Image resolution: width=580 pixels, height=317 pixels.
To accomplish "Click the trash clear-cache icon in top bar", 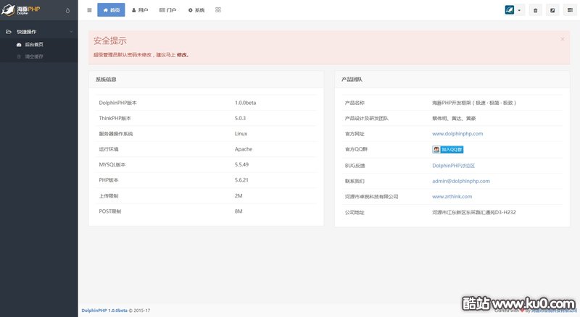I will click(535, 10).
